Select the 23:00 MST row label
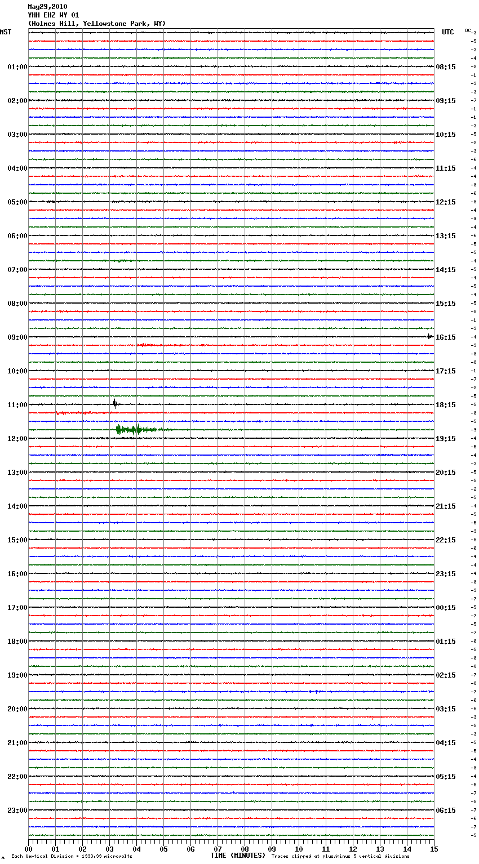The width and height of the screenshot is (479, 864). [17, 810]
